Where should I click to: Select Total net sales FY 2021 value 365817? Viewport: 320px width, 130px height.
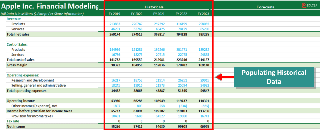coord(159,34)
